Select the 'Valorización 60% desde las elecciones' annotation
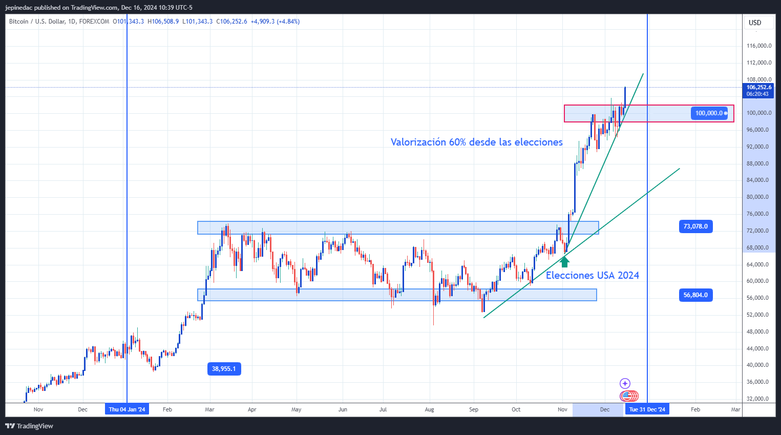This screenshot has width=781, height=435. [477, 142]
